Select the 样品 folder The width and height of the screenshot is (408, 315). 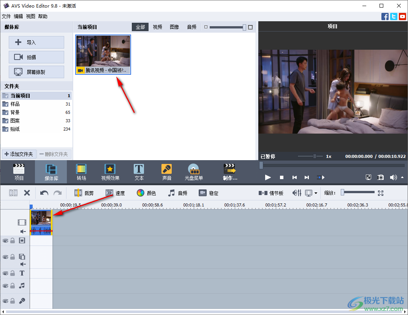coord(36,104)
